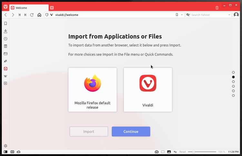
Task: Open the Notes panel
Action: click(5, 46)
